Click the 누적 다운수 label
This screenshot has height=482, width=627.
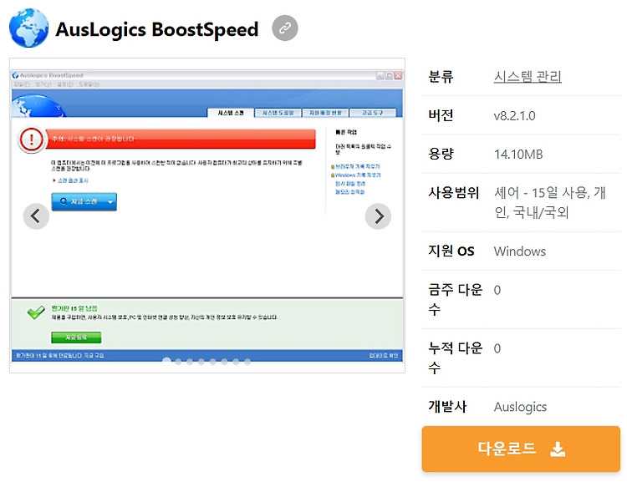[x=455, y=358]
